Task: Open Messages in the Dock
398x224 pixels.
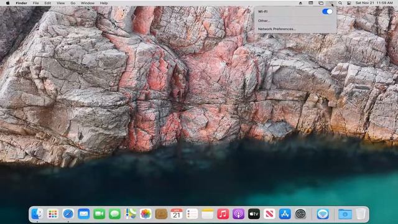Action: [x=114, y=214]
